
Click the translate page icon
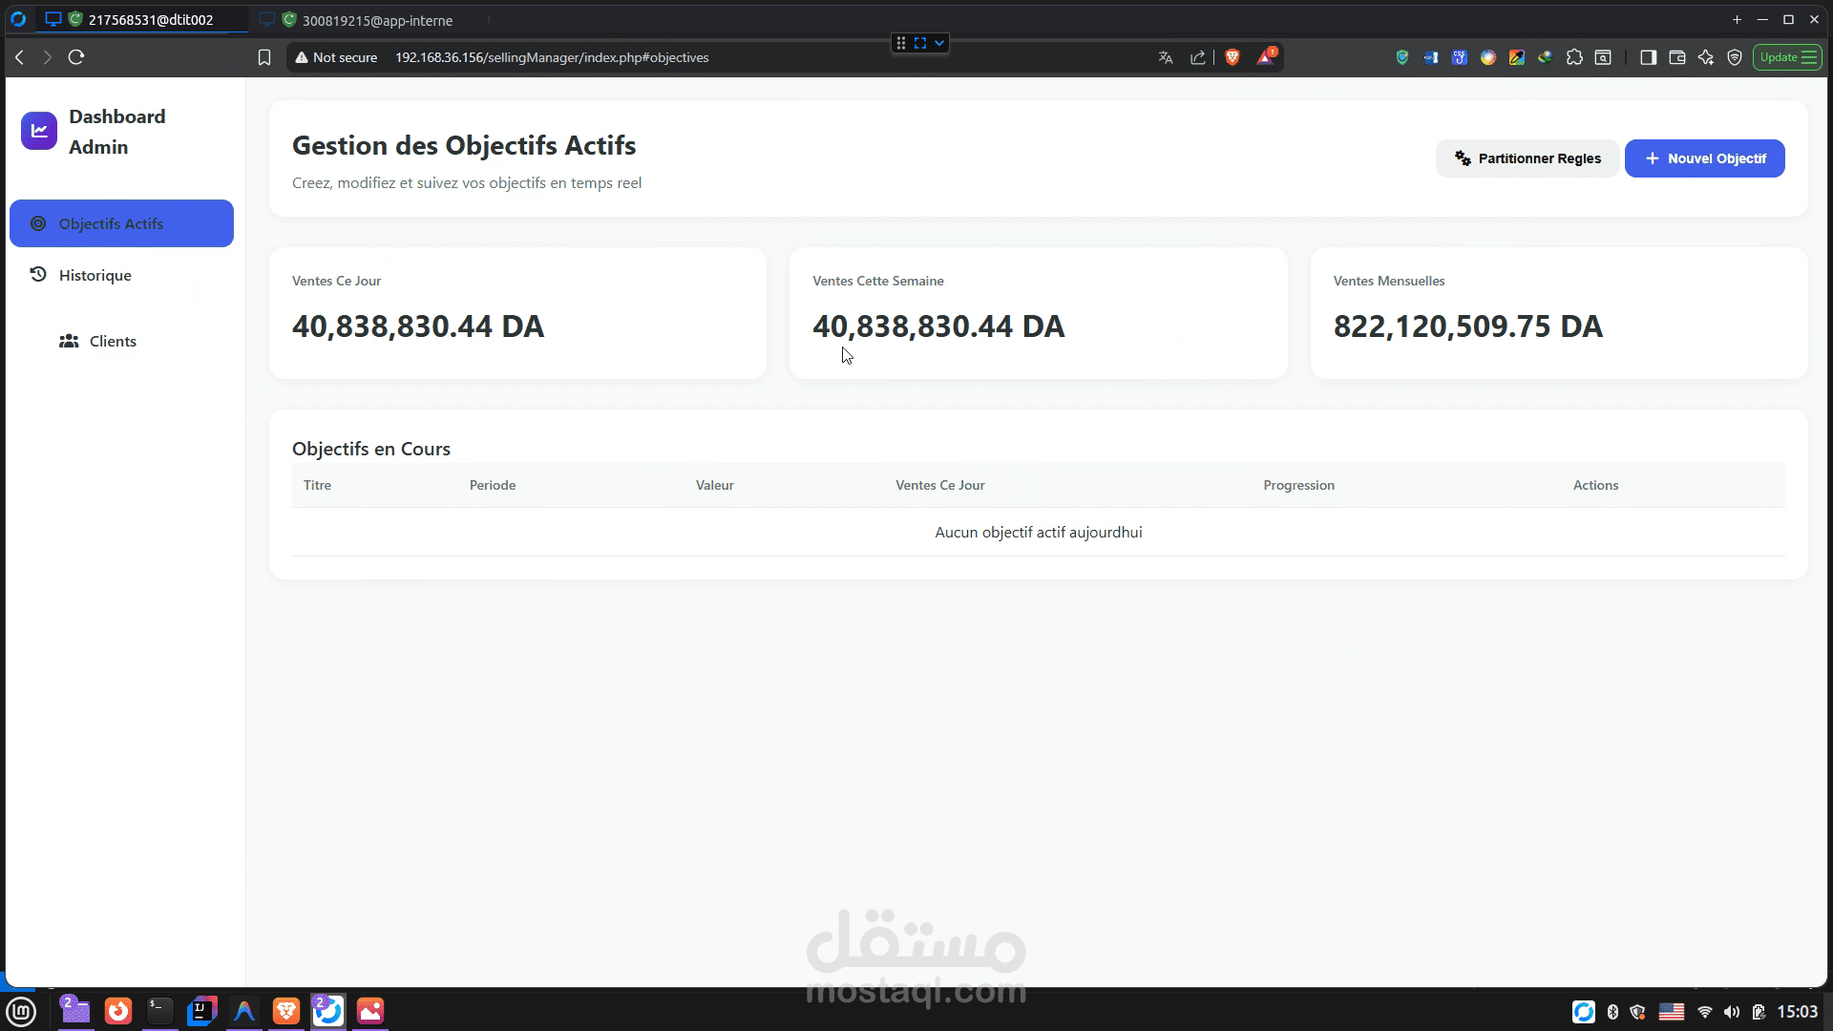1166,57
